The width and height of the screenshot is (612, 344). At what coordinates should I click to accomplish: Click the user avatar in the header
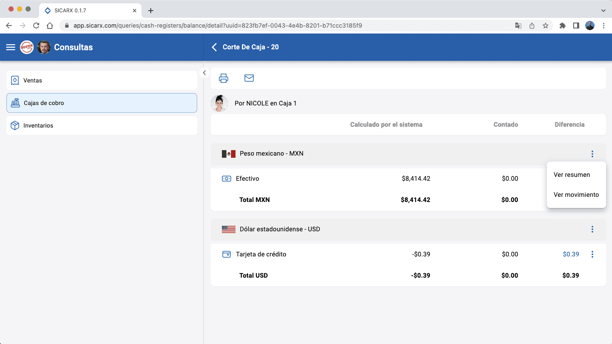tap(44, 47)
